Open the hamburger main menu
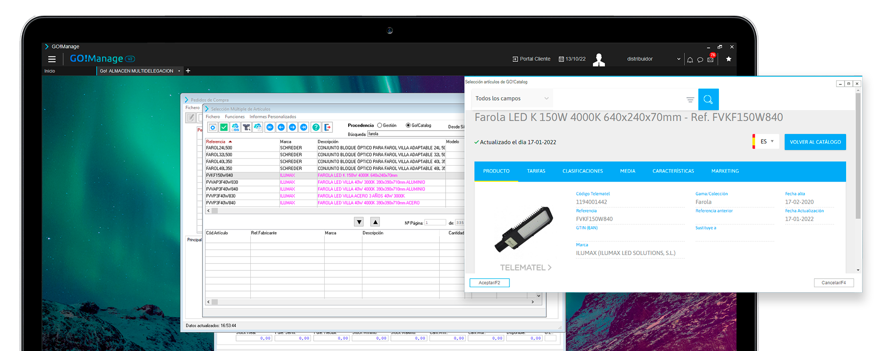Image resolution: width=882 pixels, height=351 pixels. (x=52, y=59)
